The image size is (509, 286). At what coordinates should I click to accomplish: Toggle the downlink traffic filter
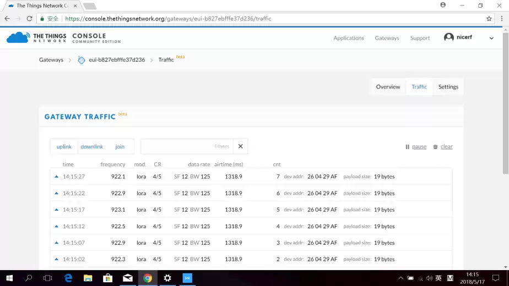click(x=91, y=147)
